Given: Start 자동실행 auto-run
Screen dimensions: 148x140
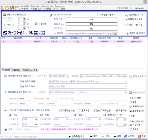Looking at the screenshot, I should point(40,24).
